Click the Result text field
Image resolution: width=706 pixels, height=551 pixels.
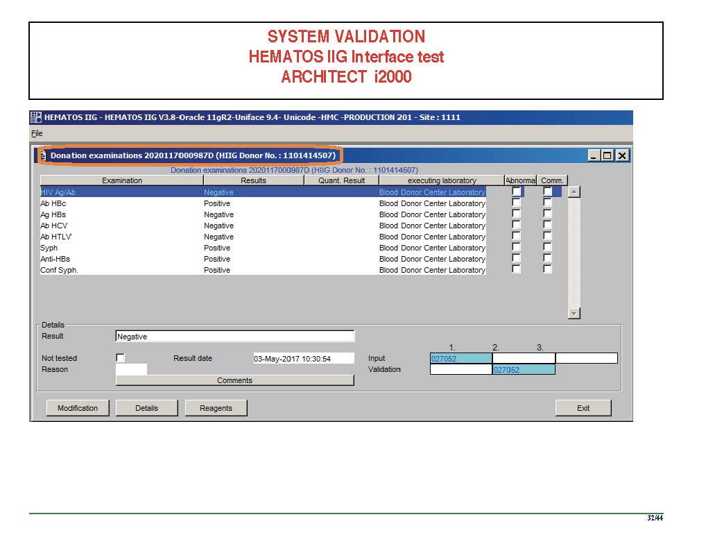point(234,337)
